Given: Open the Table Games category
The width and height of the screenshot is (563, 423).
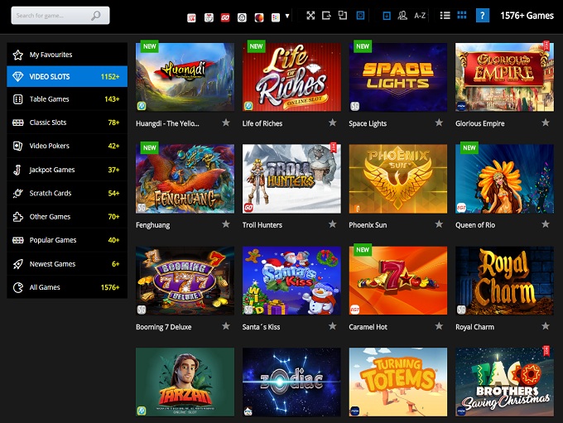Looking at the screenshot, I should point(50,99).
